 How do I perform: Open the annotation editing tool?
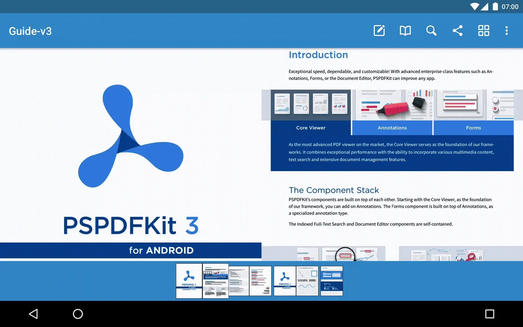click(379, 31)
